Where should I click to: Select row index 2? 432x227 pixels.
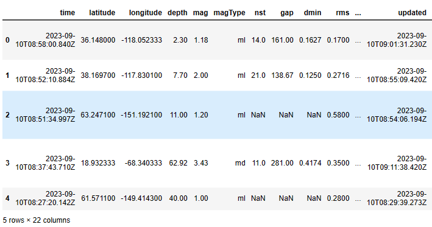tap(7, 115)
